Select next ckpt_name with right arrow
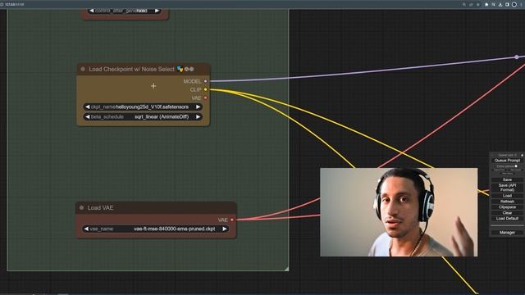This screenshot has height=295, width=525. point(198,107)
